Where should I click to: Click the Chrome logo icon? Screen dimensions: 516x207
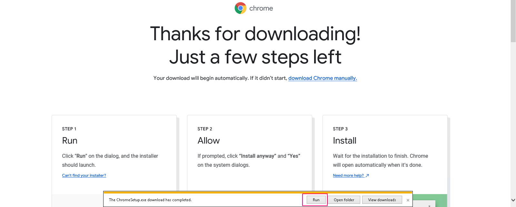240,8
